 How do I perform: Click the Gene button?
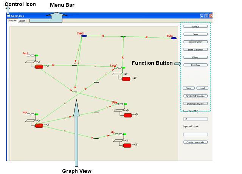point(195,34)
